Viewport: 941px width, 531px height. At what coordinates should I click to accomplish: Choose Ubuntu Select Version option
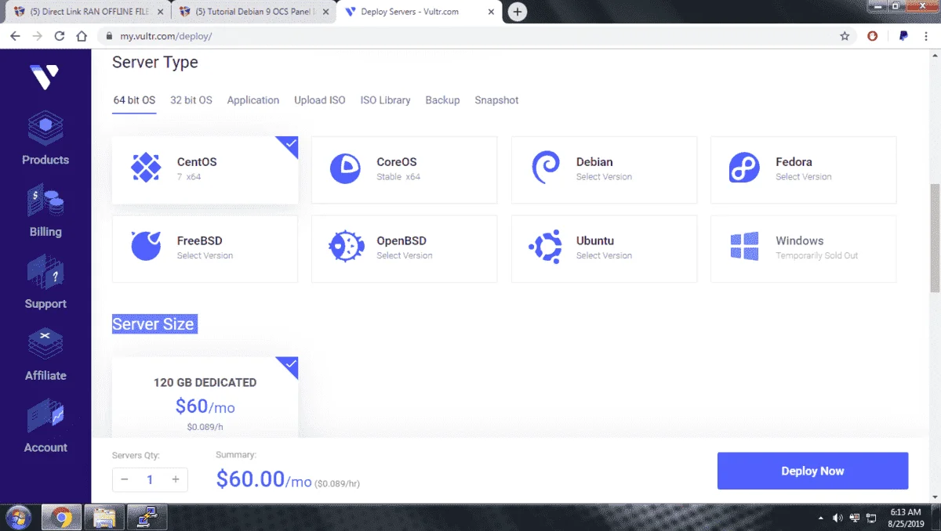(604, 256)
